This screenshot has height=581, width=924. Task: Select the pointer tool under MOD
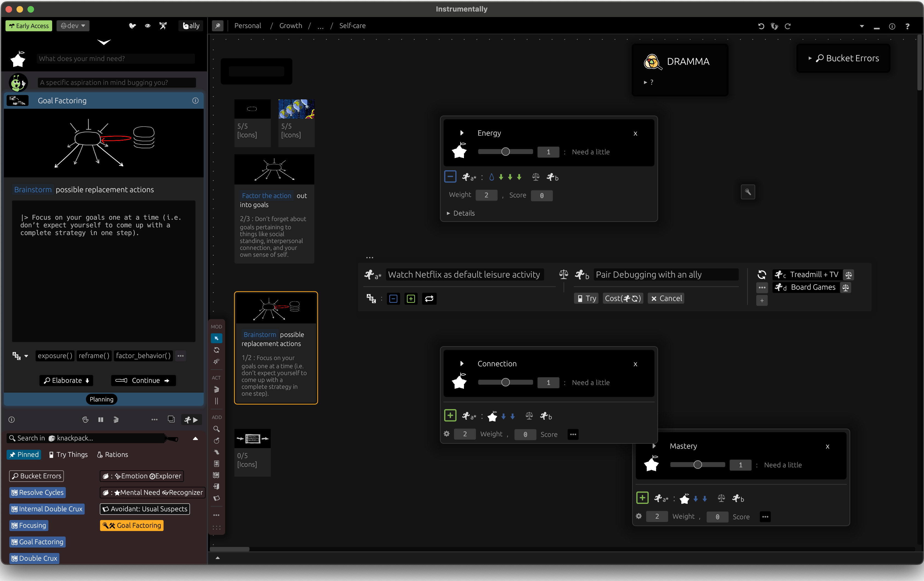pyautogui.click(x=216, y=338)
